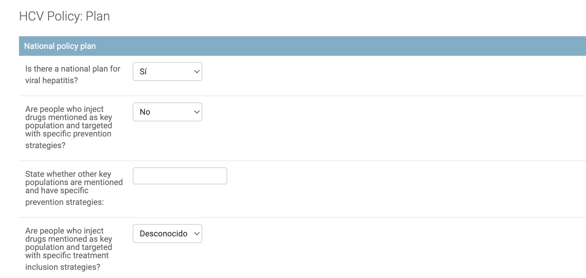Image resolution: width=586 pixels, height=278 pixels.
Task: Open the prevention strategies dropdown showing 'No'
Action: [x=168, y=112]
